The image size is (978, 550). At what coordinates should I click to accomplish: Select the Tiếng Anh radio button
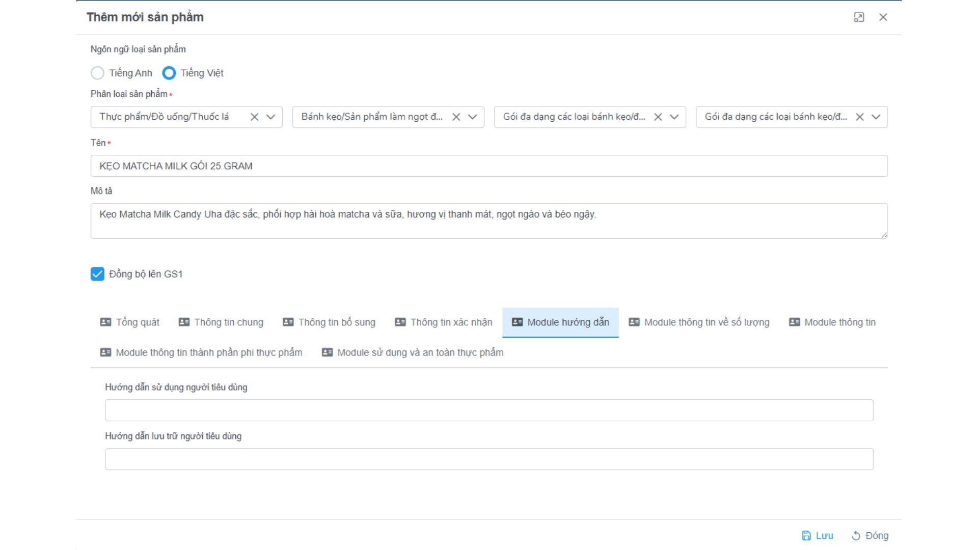point(97,73)
